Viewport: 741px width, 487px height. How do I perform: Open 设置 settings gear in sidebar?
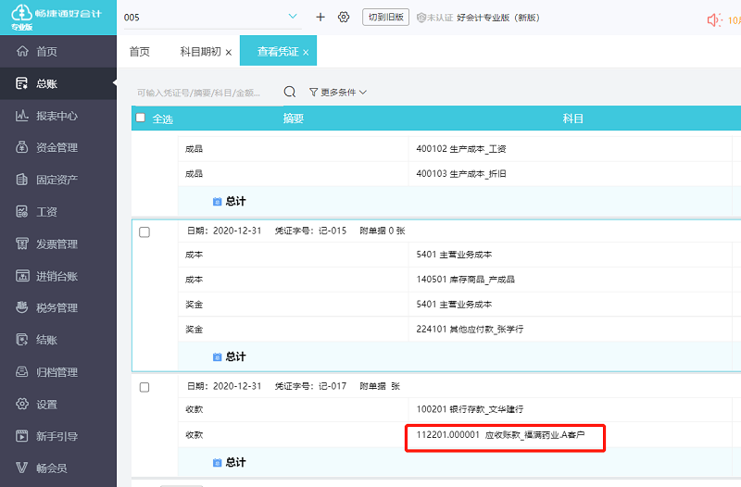click(x=21, y=404)
